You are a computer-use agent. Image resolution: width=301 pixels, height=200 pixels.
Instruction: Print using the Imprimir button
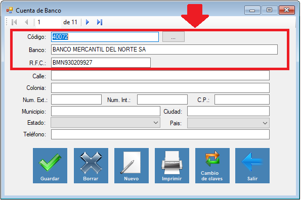[x=172, y=166]
